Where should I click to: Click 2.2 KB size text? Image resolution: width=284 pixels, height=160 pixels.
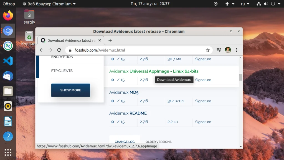coord(173,122)
